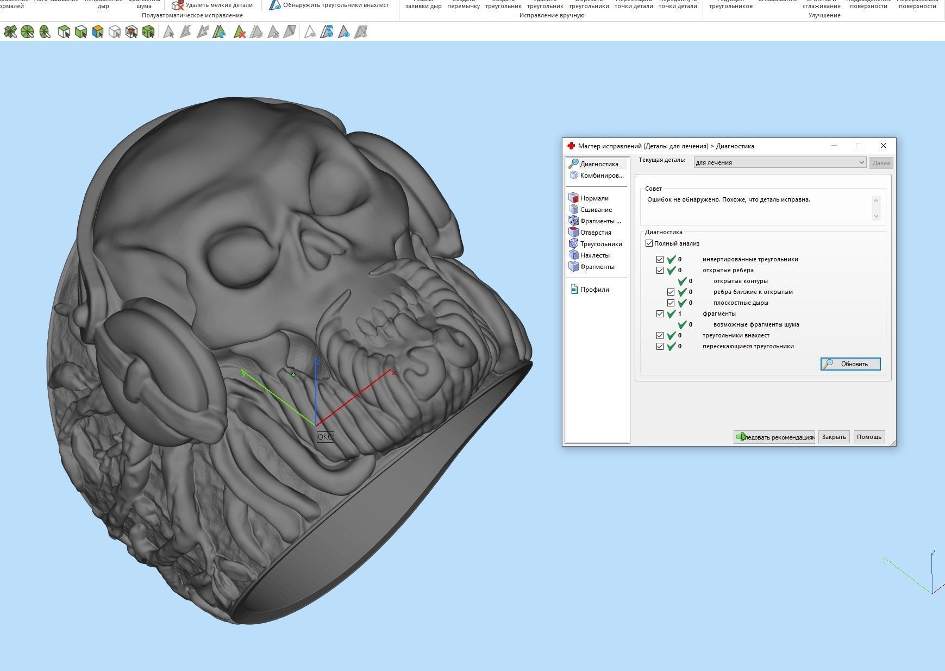Click the green-sided cube with cursor icon
This screenshot has width=945, height=671.
point(80,32)
